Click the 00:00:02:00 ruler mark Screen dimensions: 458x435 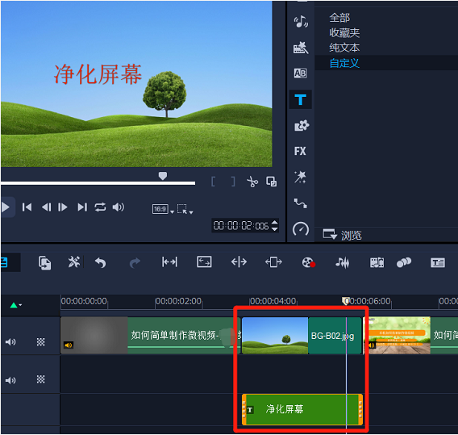[x=178, y=301]
